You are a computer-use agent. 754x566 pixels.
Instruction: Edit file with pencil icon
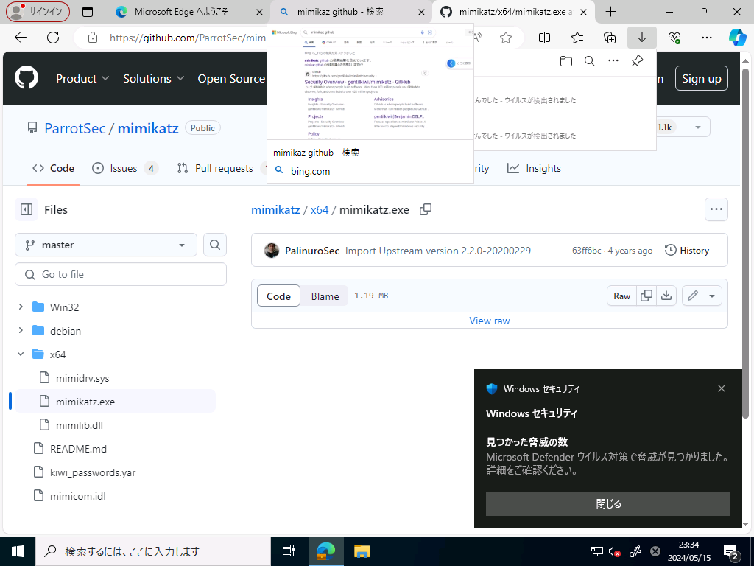pos(692,296)
